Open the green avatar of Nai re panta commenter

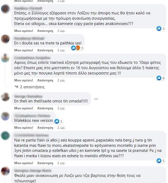tap(5, 135)
